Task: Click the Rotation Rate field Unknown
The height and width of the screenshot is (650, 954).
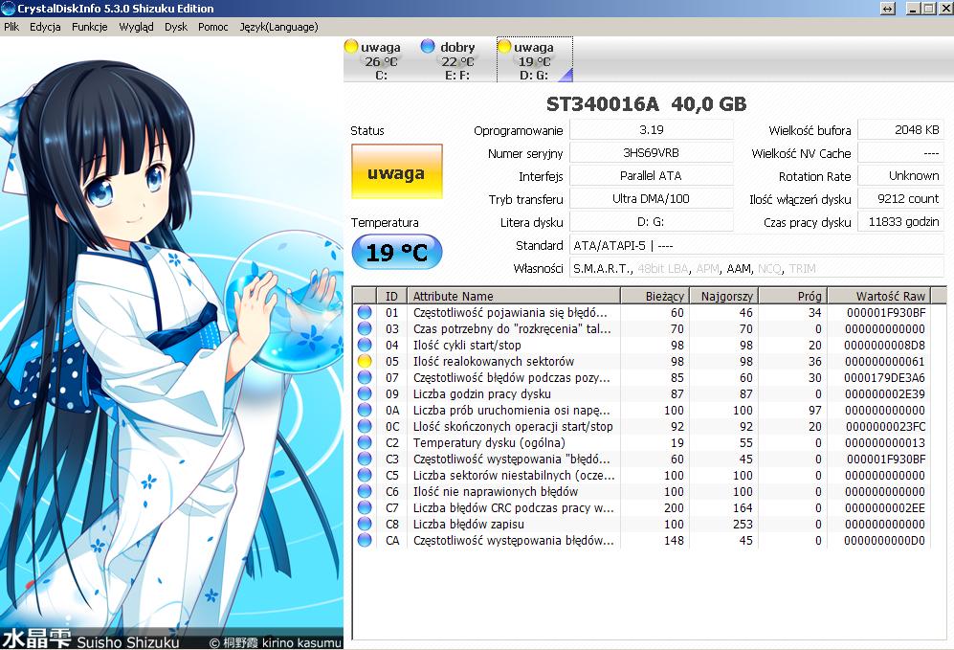Action: click(900, 176)
